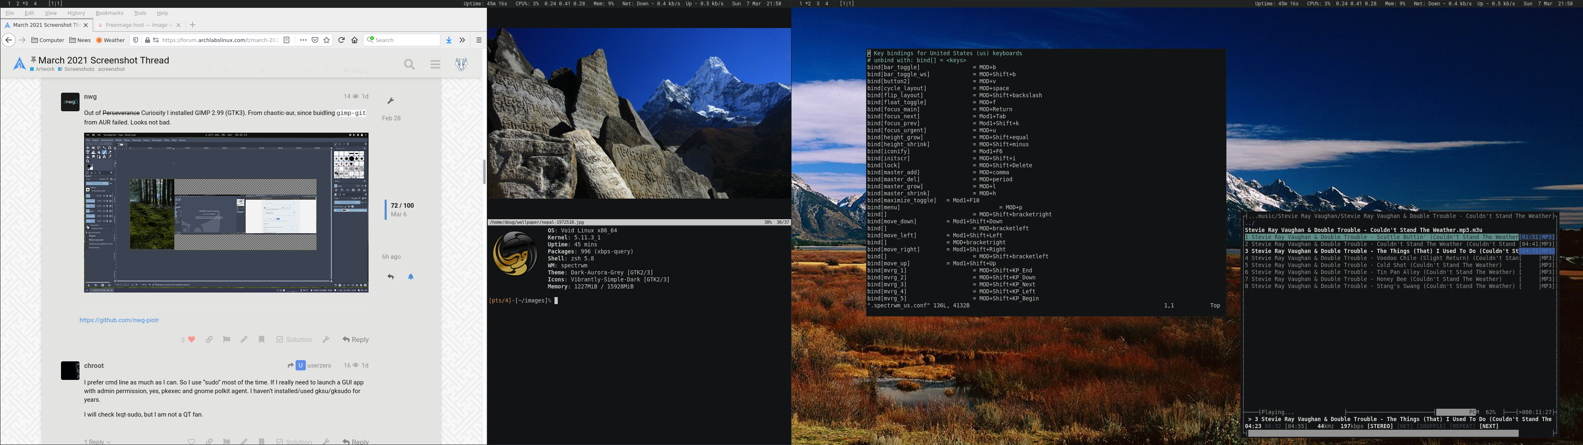Flag nwg's post using flag icon
Viewport: 1583px width, 445px height.
227,339
